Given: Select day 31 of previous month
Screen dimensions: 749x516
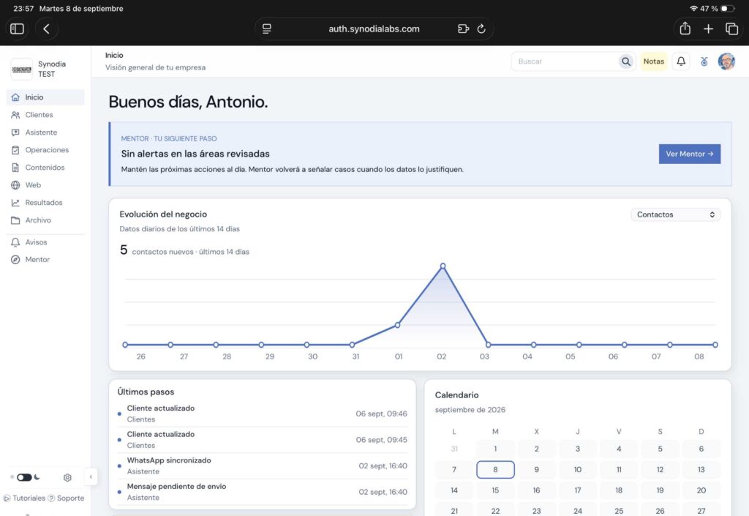Looking at the screenshot, I should pos(454,449).
